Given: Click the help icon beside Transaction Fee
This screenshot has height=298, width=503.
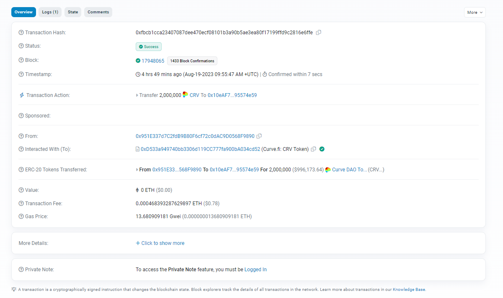Looking at the screenshot, I should (x=21, y=204).
